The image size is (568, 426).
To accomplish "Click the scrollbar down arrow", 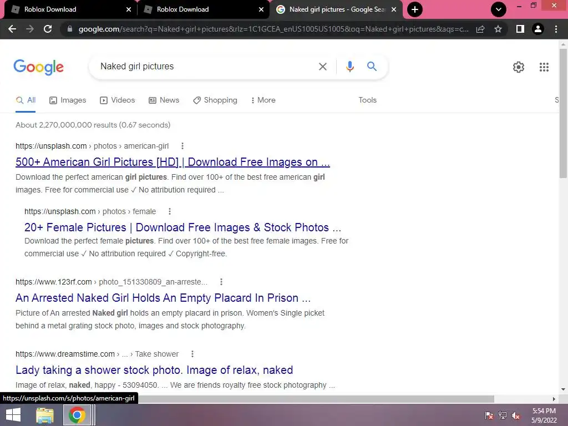I will coord(563,389).
